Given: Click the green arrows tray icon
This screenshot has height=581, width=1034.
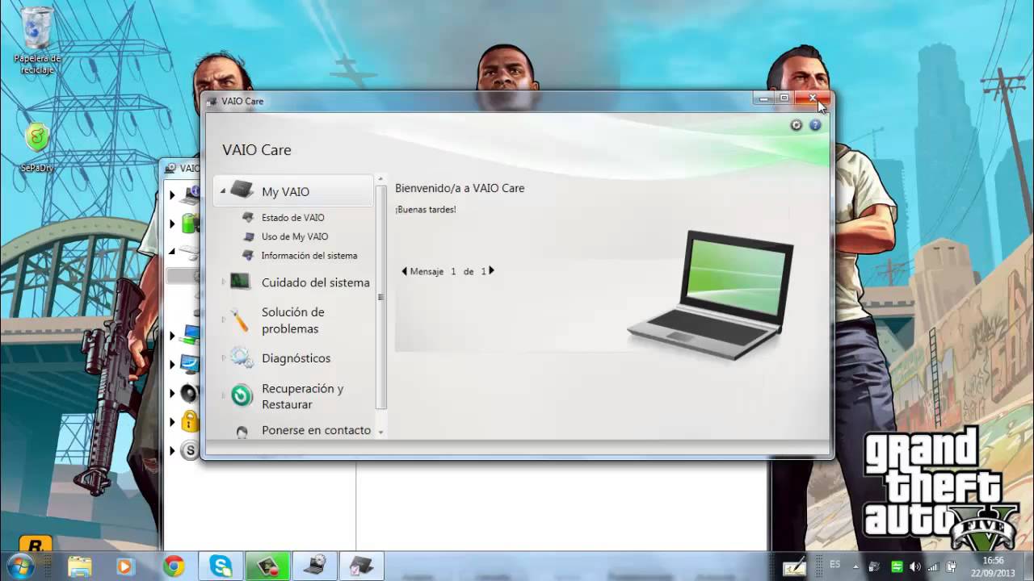Looking at the screenshot, I should click(897, 566).
